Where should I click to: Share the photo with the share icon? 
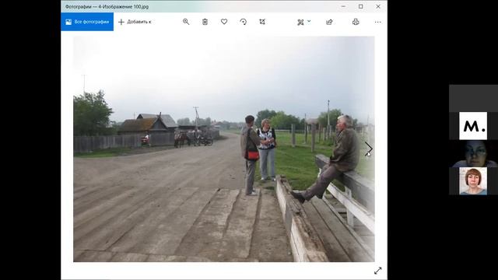point(329,22)
